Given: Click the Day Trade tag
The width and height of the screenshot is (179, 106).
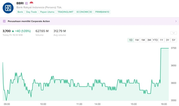Looking at the screenshot, I should [x=31, y=12].
